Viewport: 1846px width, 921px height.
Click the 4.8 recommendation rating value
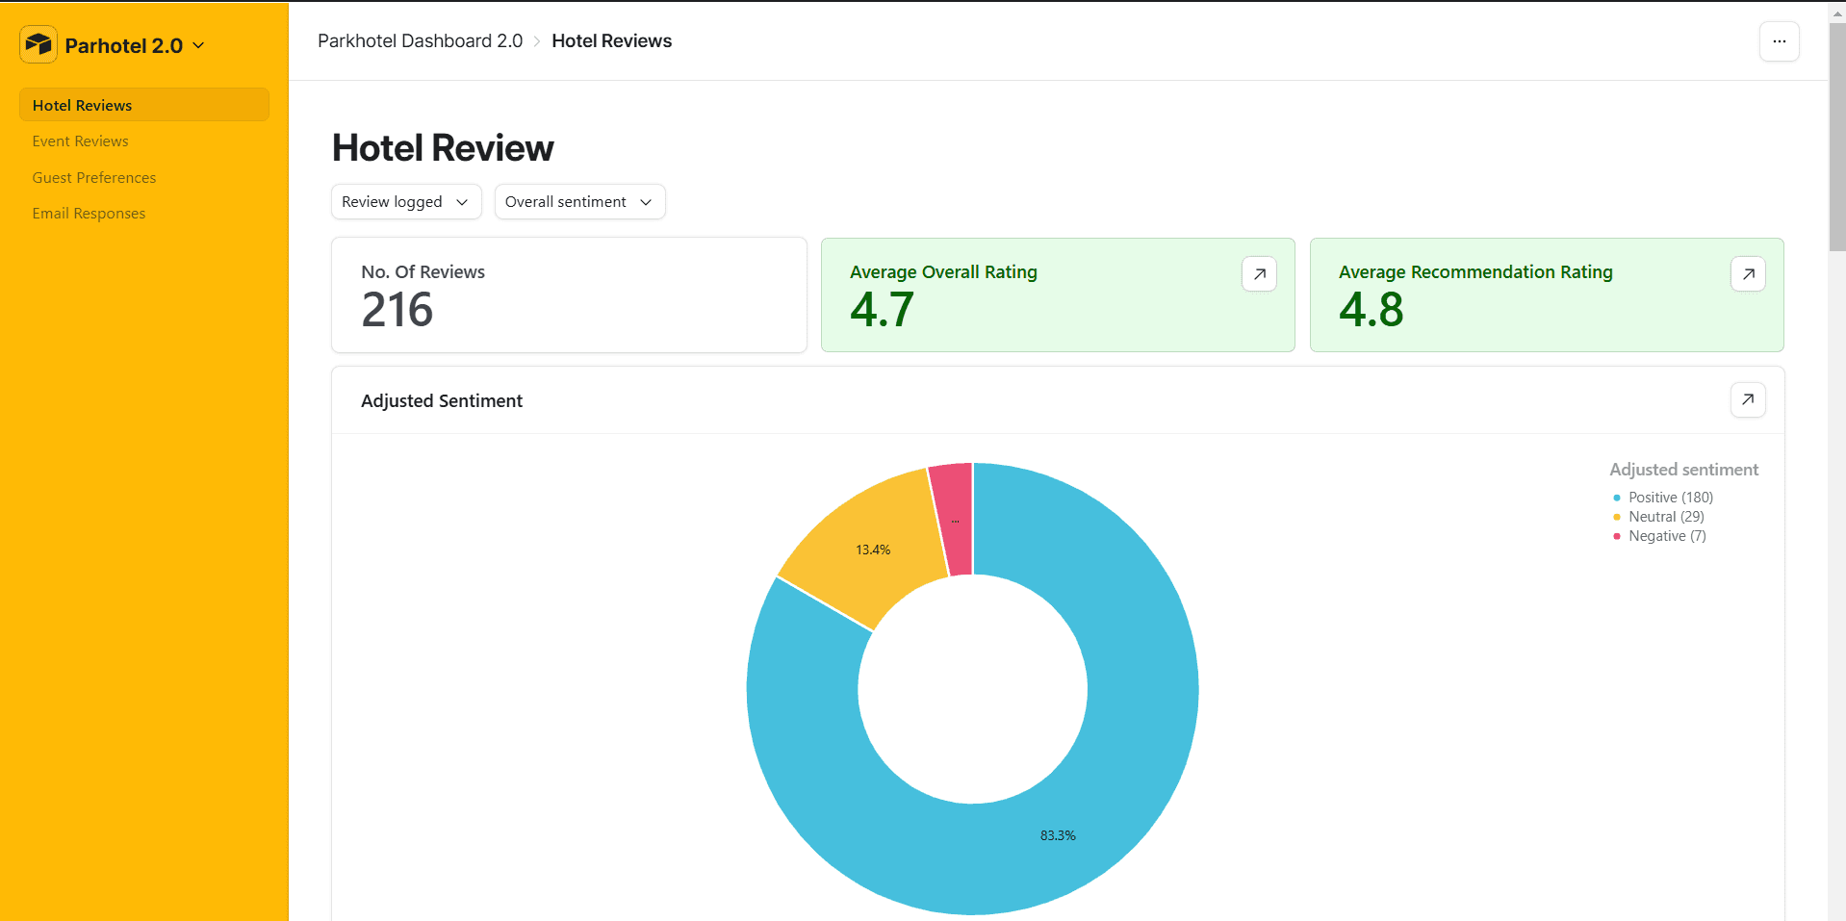(x=1372, y=310)
